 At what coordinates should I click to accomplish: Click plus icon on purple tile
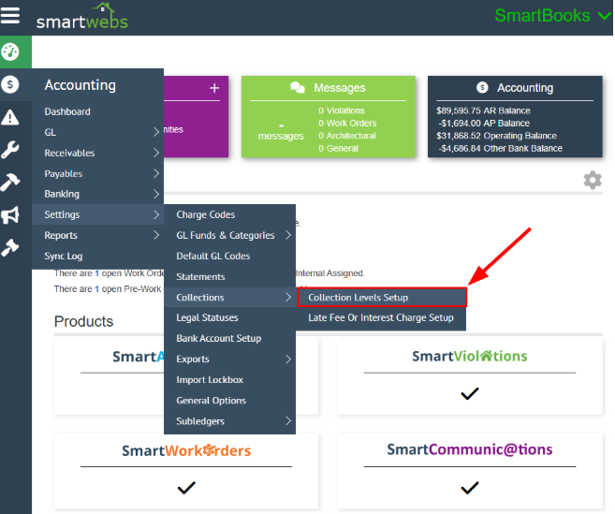coord(214,88)
